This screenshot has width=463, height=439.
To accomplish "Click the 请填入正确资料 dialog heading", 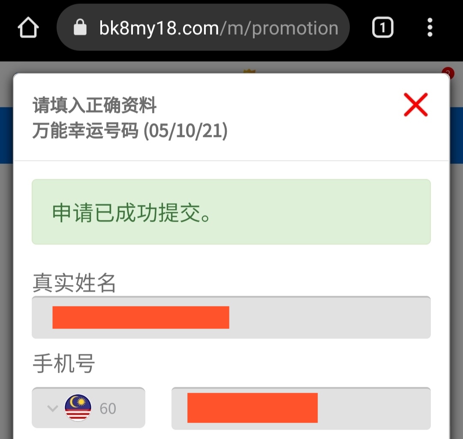I will pos(95,105).
